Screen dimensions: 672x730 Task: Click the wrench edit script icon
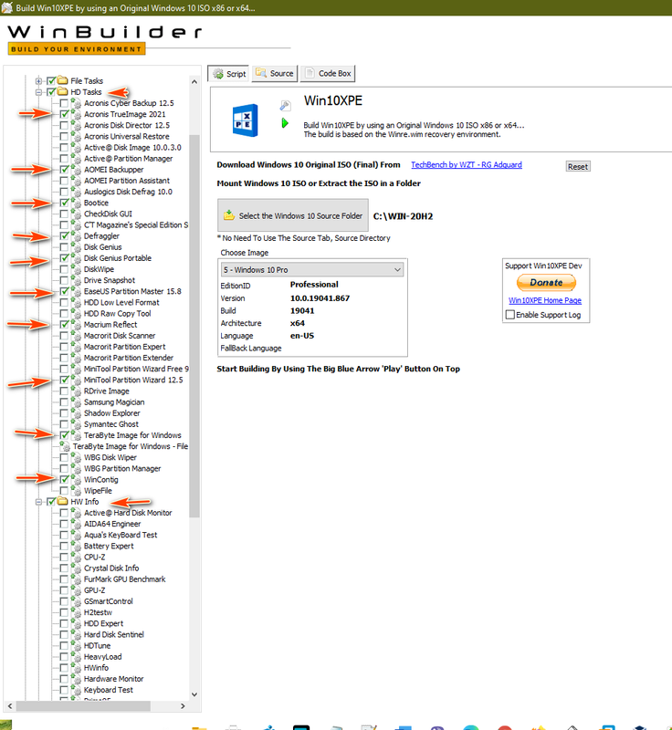pyautogui.click(x=285, y=106)
